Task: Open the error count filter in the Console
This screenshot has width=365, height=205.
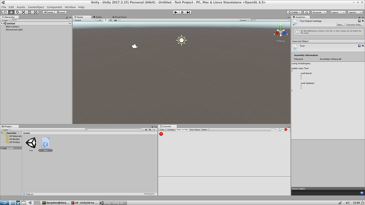Action: (x=287, y=130)
